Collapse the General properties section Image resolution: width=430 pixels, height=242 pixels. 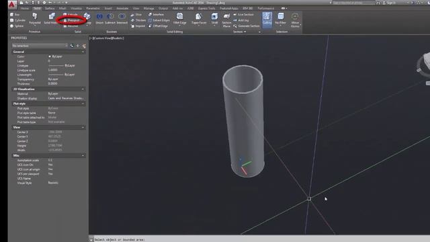point(83,52)
